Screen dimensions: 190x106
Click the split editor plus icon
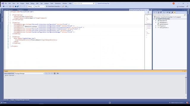(x=148, y=12)
